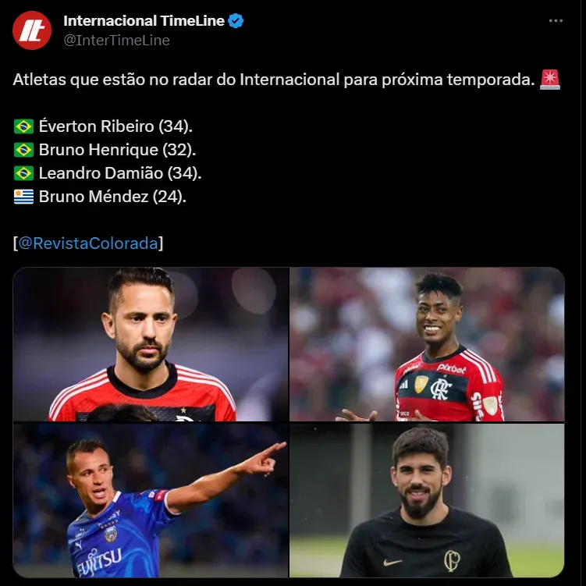The height and width of the screenshot is (586, 586).
Task: Open the top-right Pixbet jersey photo
Action: click(427, 344)
